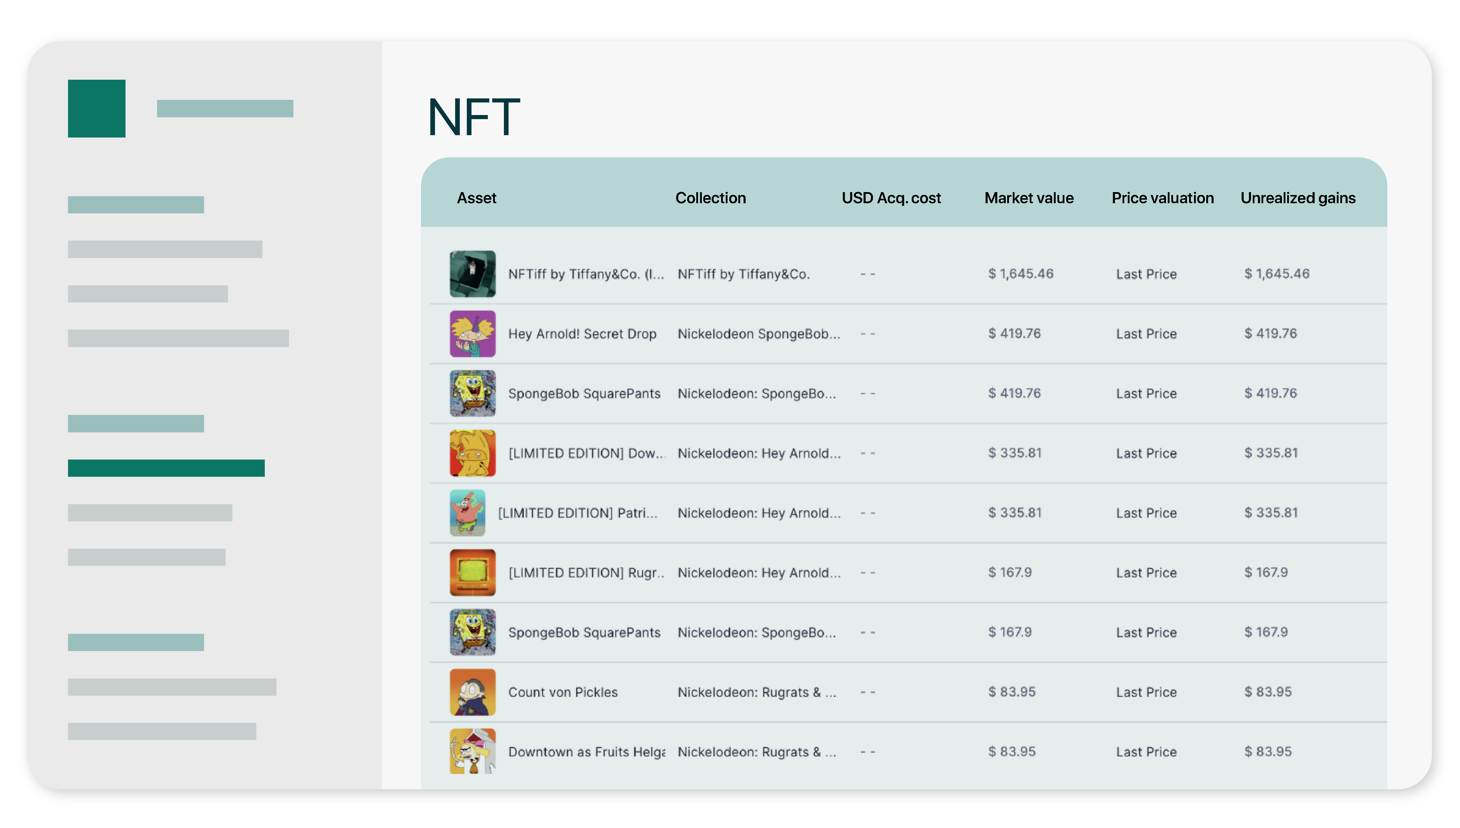Select the SpongeBob SquarePants asset image
This screenshot has height=828, width=1460.
click(x=472, y=393)
